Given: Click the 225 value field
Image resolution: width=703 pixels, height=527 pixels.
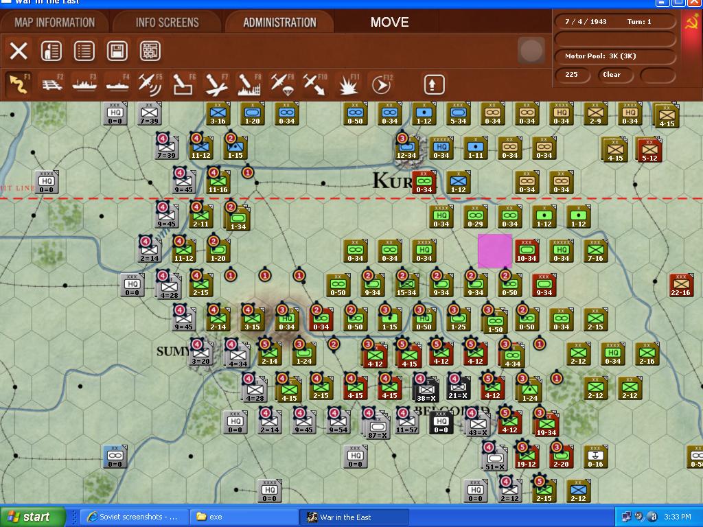Looking at the screenshot, I should (572, 75).
